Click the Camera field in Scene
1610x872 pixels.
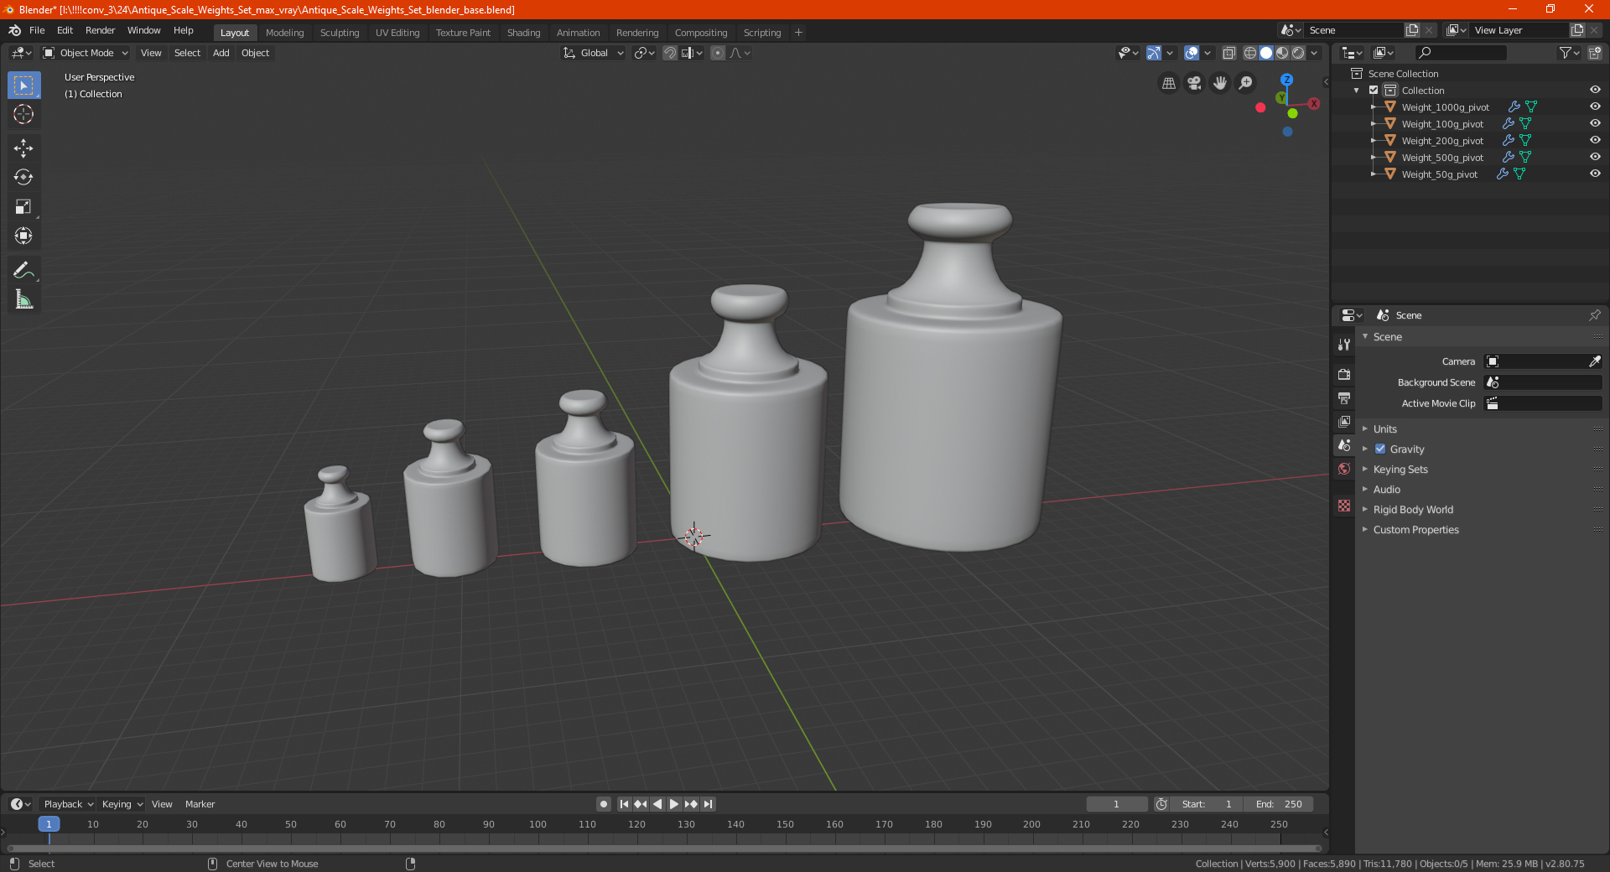(1543, 361)
